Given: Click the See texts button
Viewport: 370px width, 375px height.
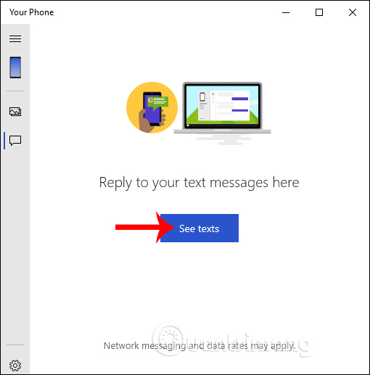Looking at the screenshot, I should 200,228.
